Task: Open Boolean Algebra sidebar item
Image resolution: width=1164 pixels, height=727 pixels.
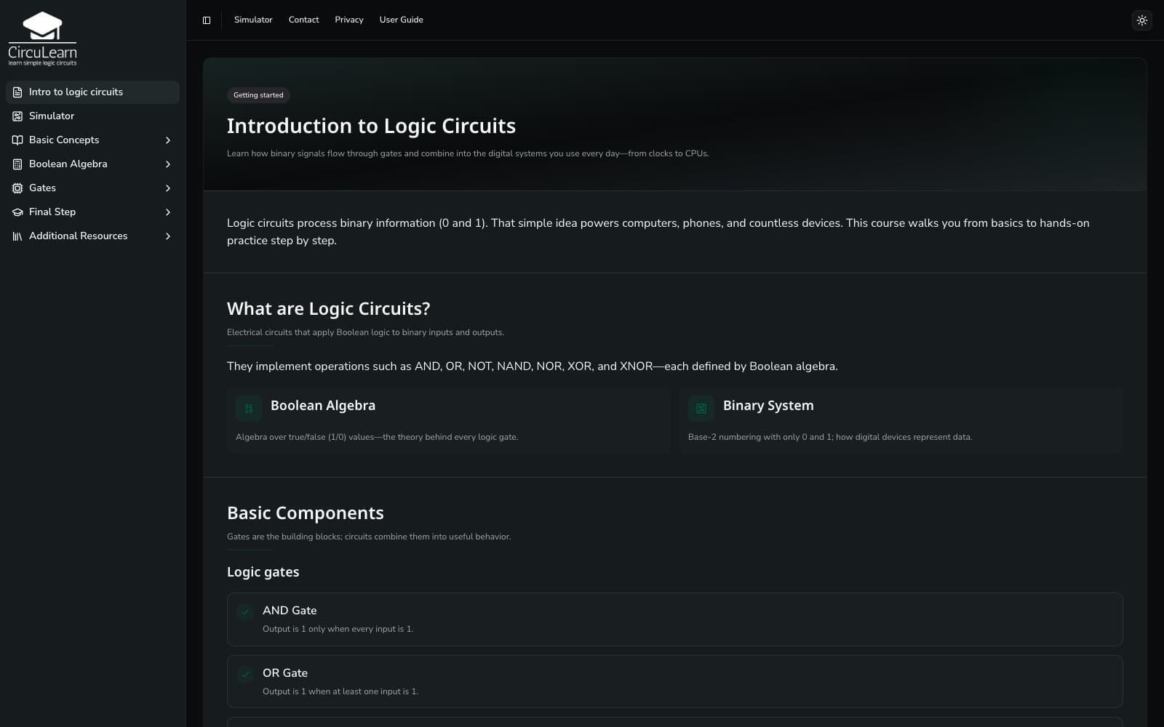Action: 92,164
